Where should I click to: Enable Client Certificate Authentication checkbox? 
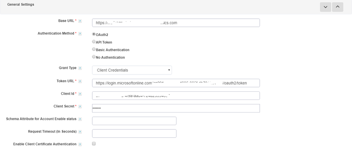(94, 144)
